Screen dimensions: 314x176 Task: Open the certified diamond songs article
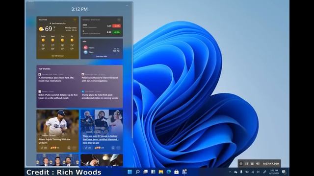pos(102,131)
